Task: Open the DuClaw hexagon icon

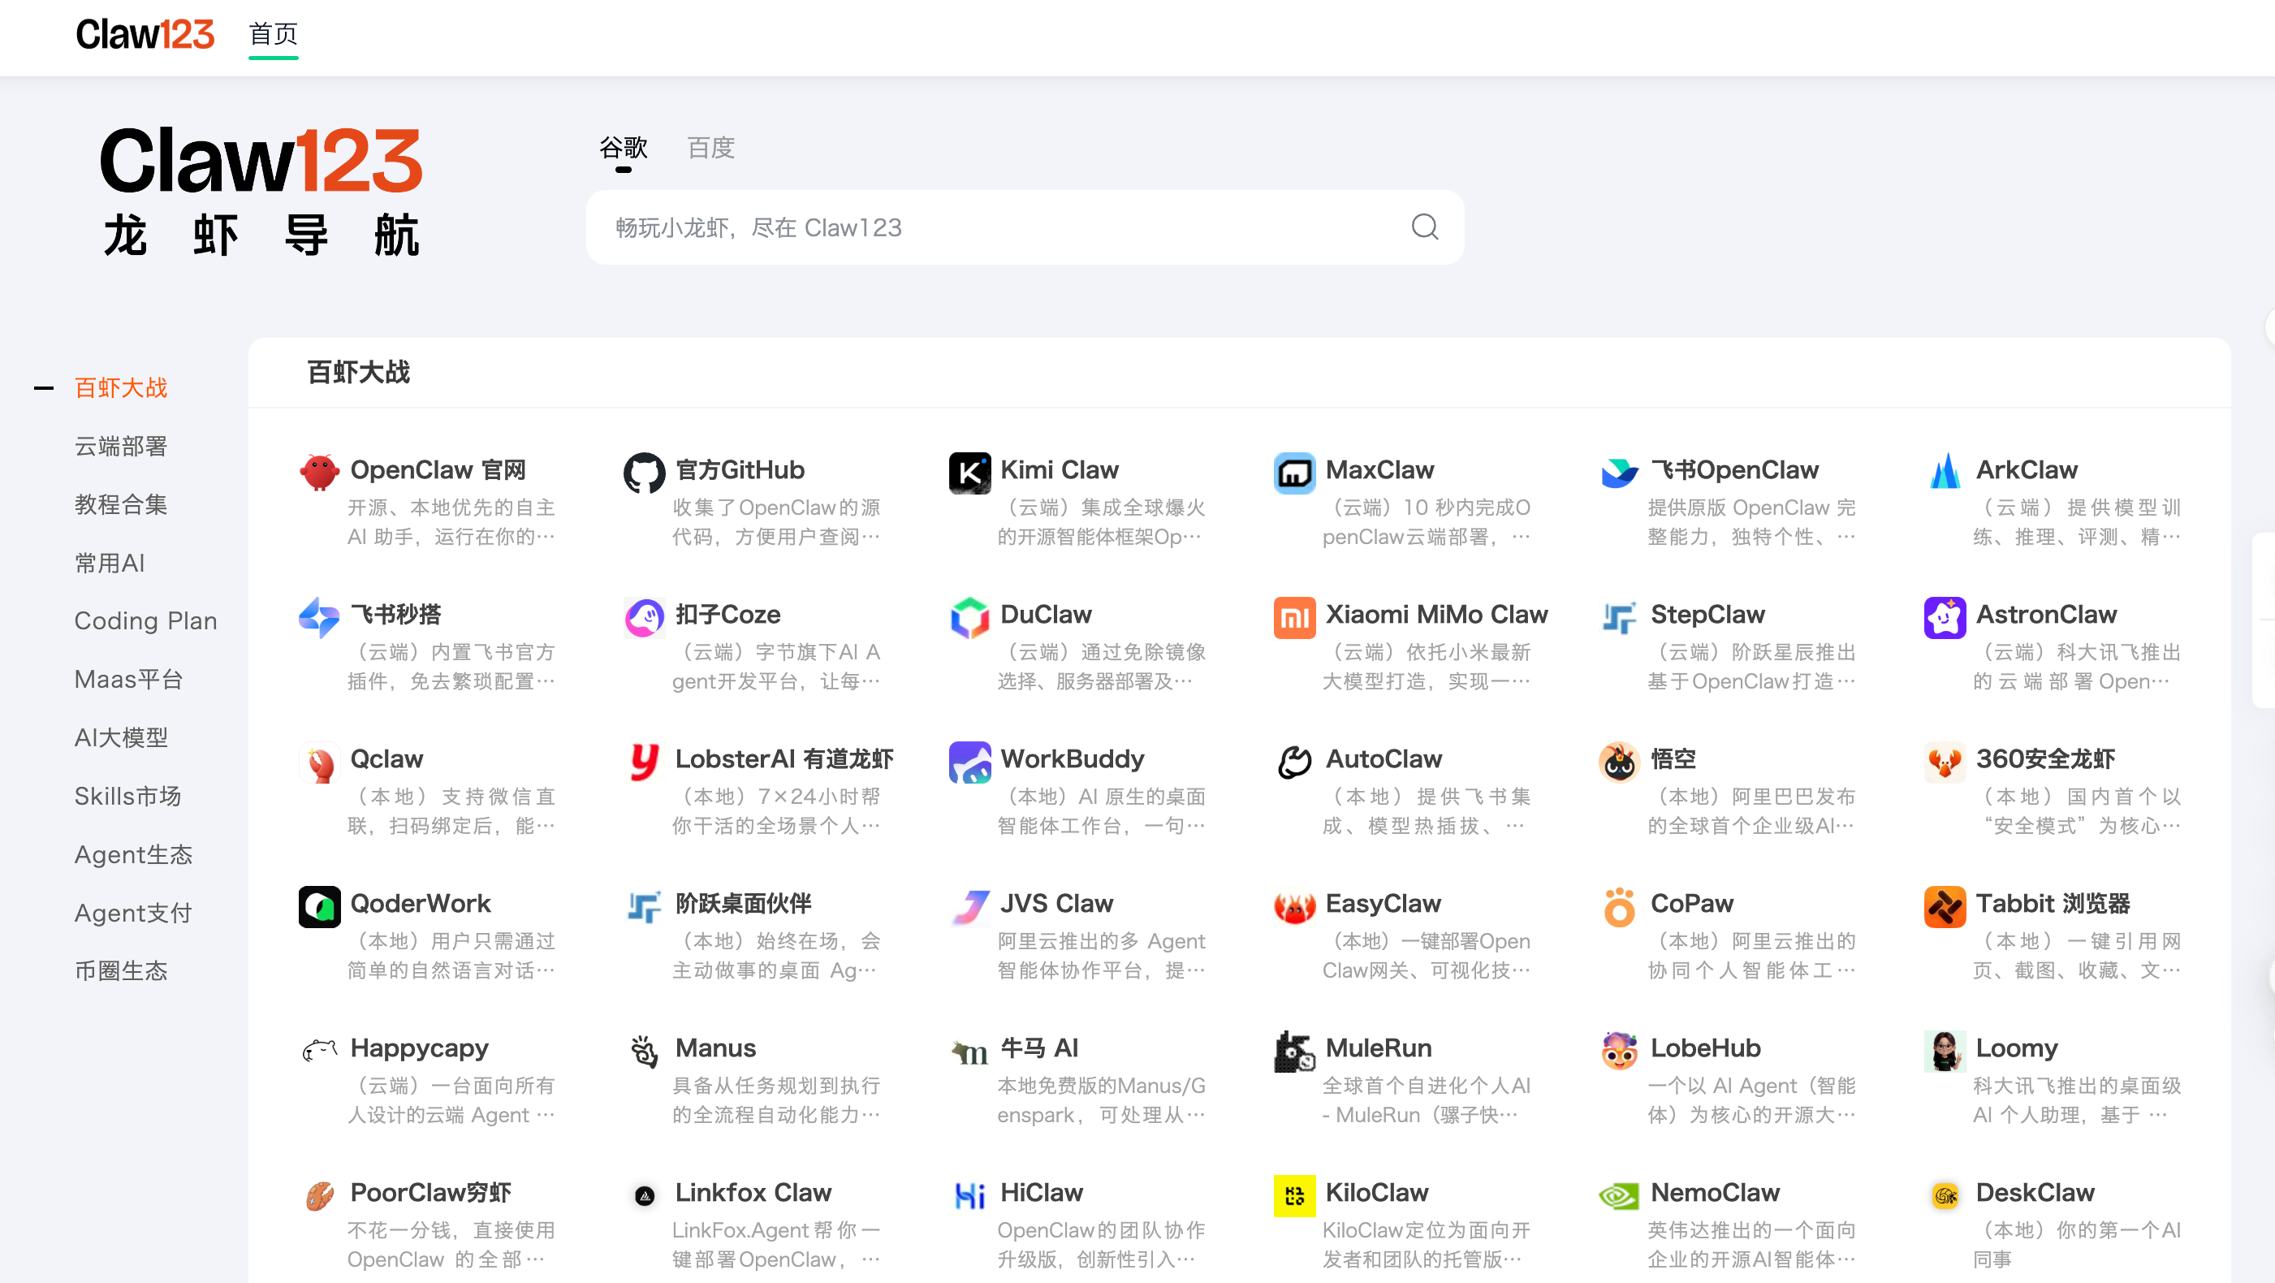Action: click(969, 617)
